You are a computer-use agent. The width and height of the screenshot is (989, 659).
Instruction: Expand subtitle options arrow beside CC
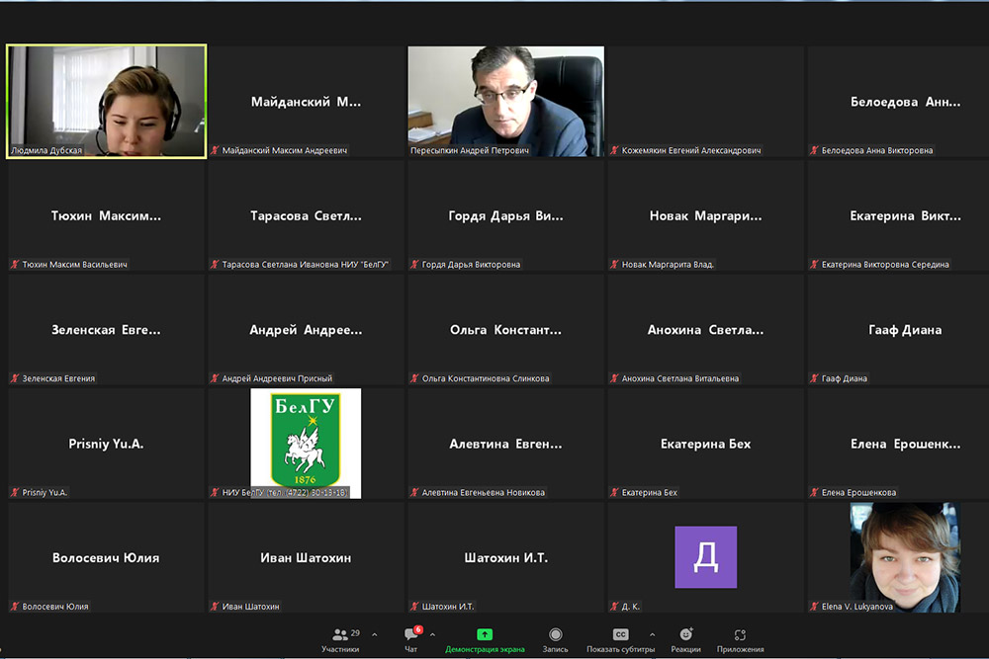click(x=652, y=635)
